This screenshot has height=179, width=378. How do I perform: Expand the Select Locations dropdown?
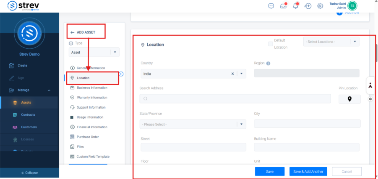coord(355,42)
